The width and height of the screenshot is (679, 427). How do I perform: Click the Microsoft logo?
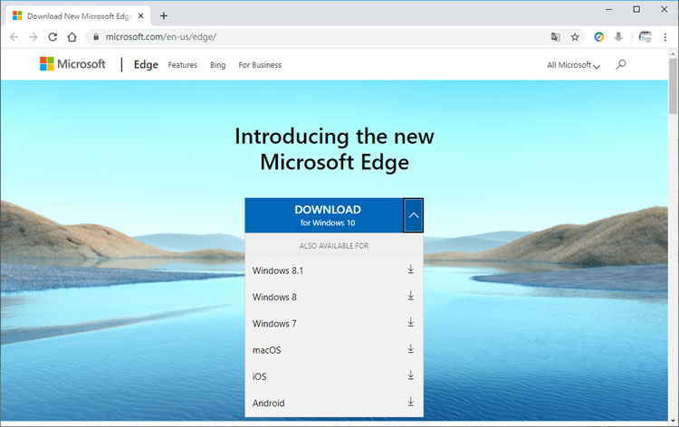(x=72, y=64)
